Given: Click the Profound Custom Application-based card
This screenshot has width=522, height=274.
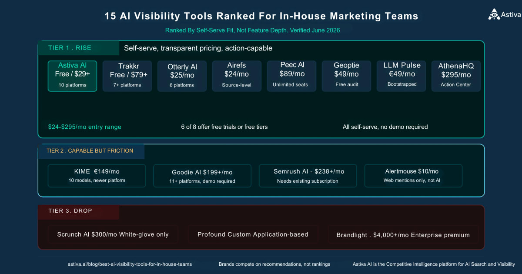Looking at the screenshot, I should tap(253, 234).
